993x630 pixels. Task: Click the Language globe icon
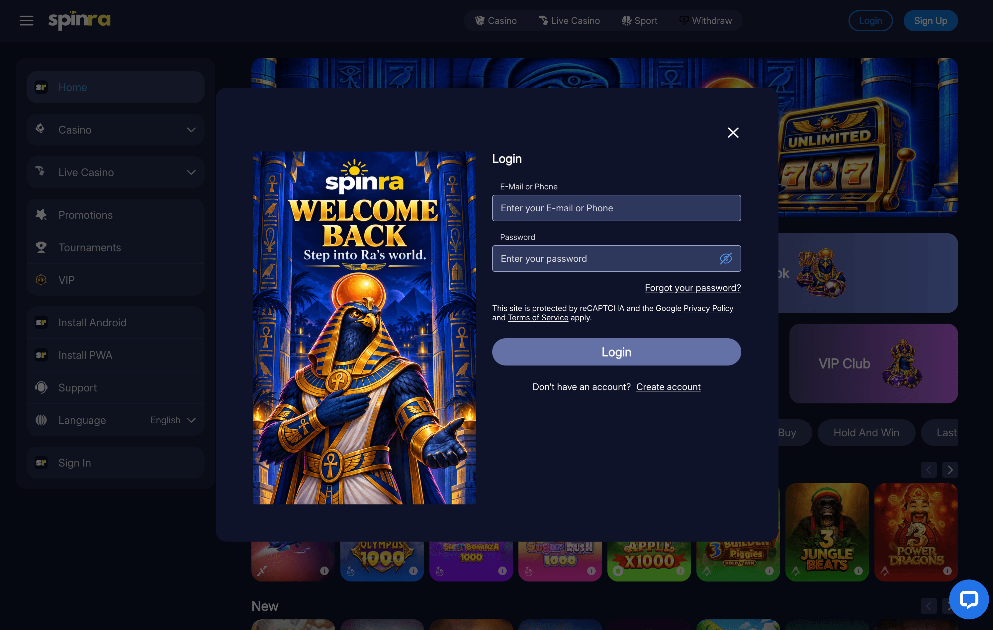point(41,420)
